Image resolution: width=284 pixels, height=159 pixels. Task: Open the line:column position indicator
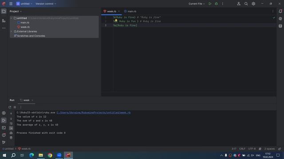pyautogui.click(x=234, y=149)
